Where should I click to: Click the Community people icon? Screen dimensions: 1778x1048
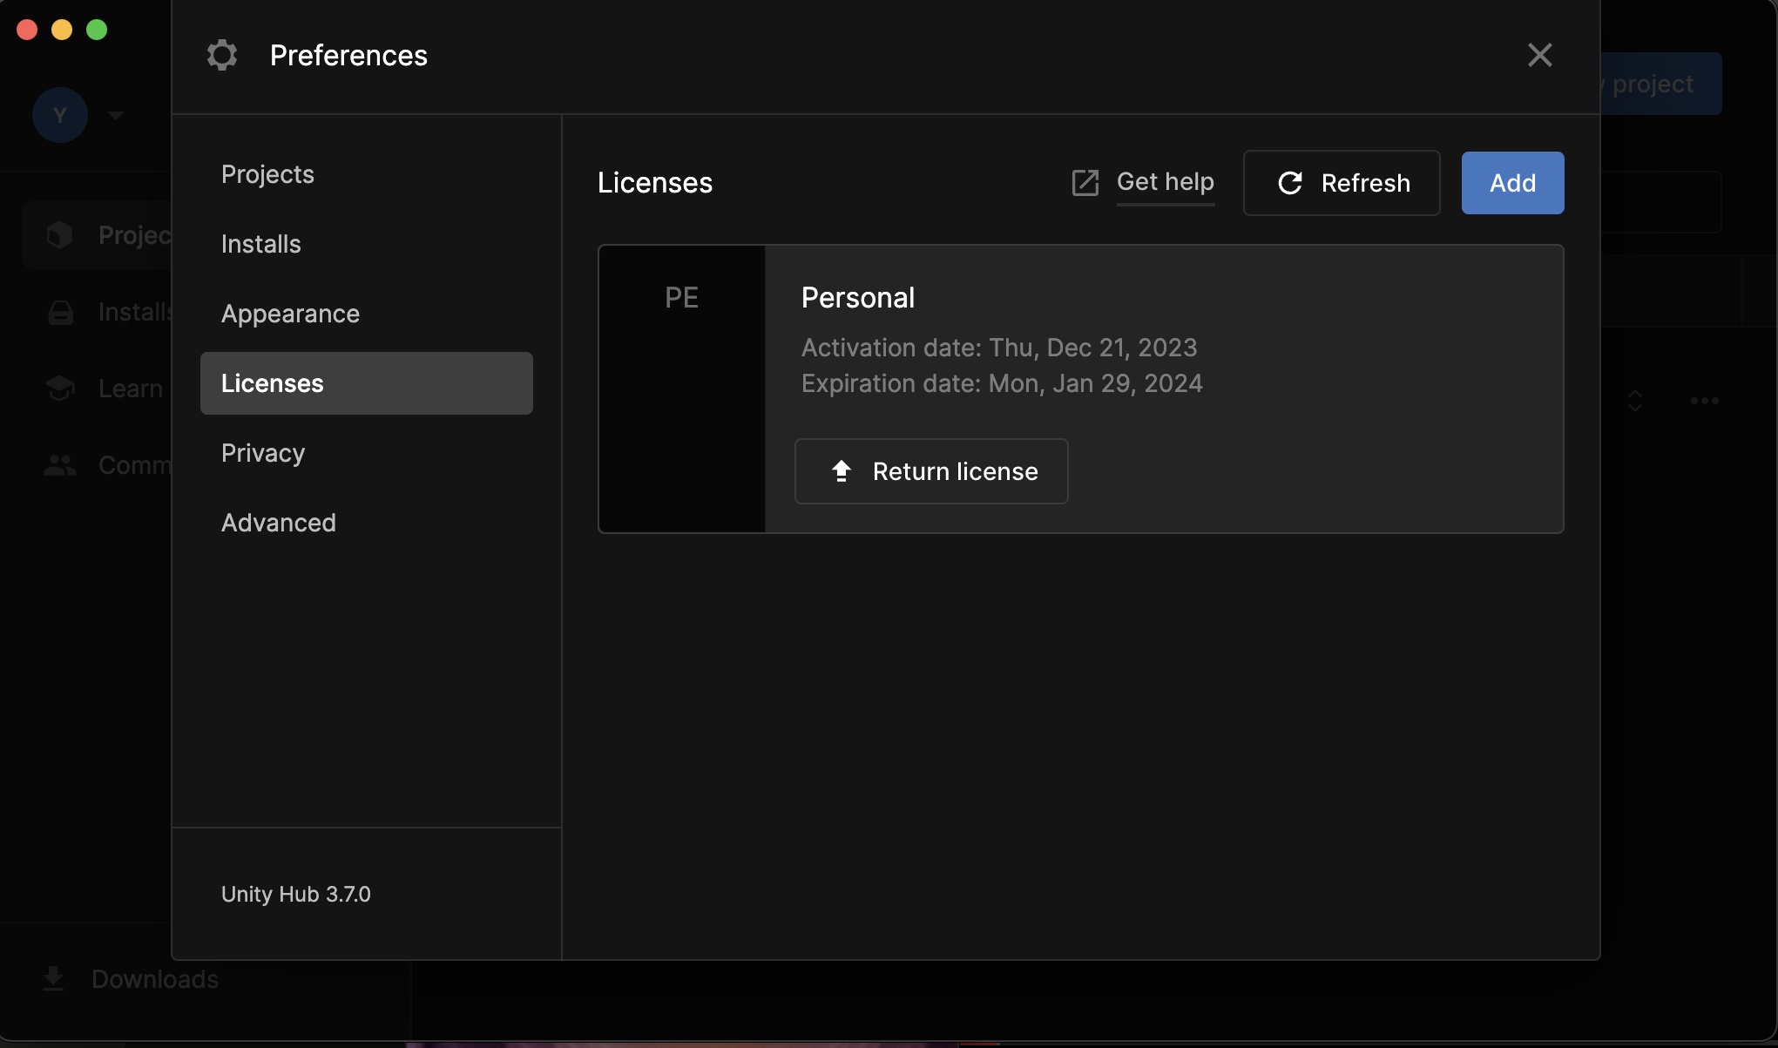(60, 465)
